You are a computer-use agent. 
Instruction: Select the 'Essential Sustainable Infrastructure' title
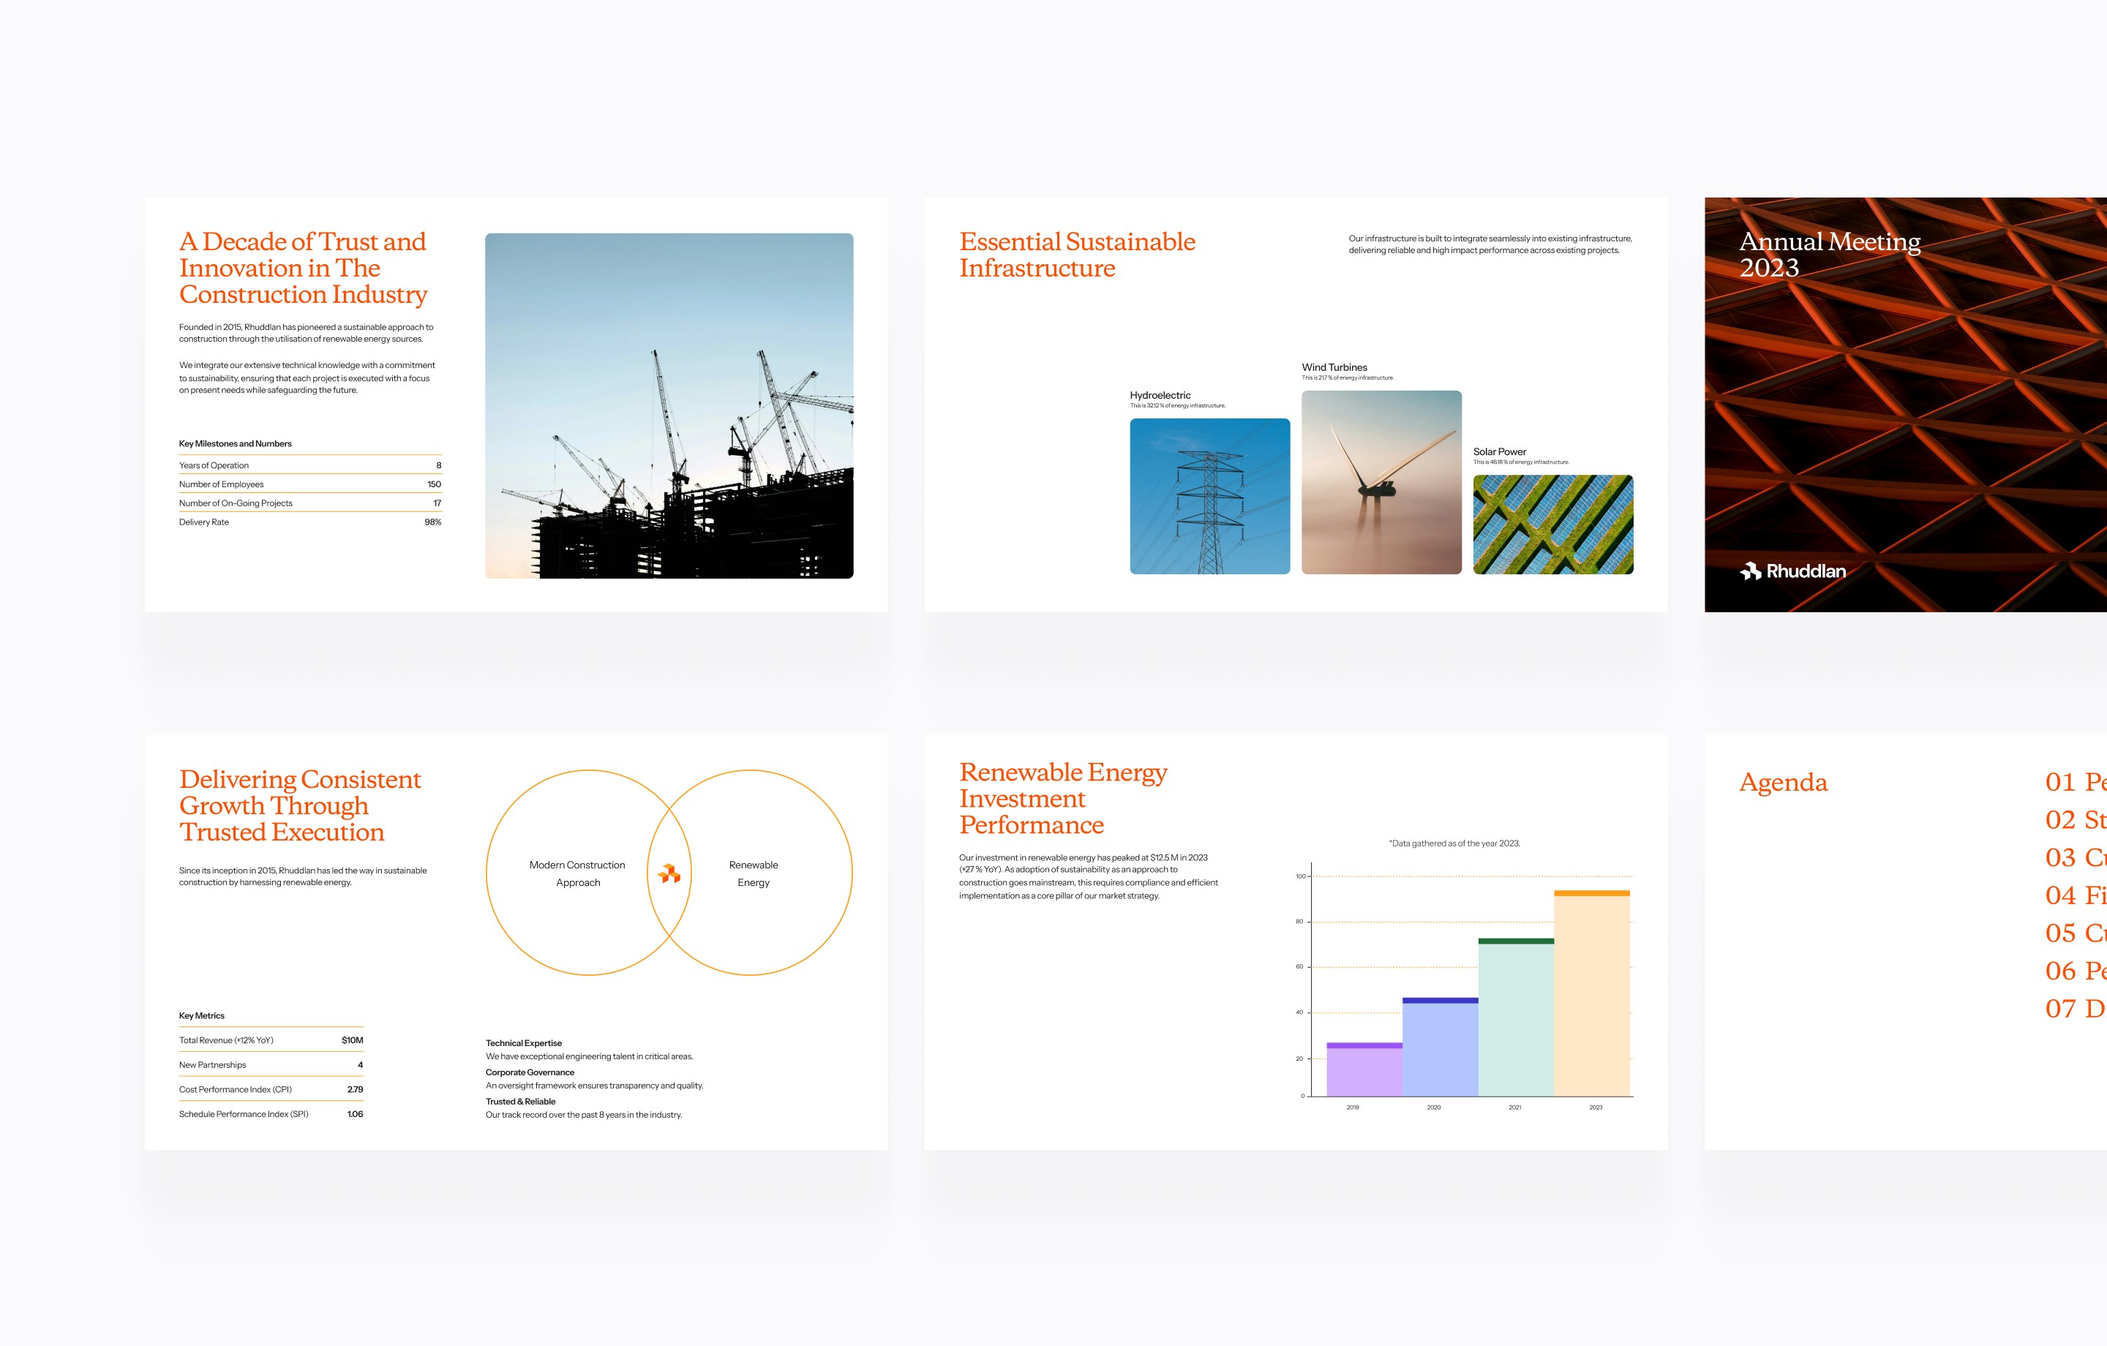[1076, 255]
